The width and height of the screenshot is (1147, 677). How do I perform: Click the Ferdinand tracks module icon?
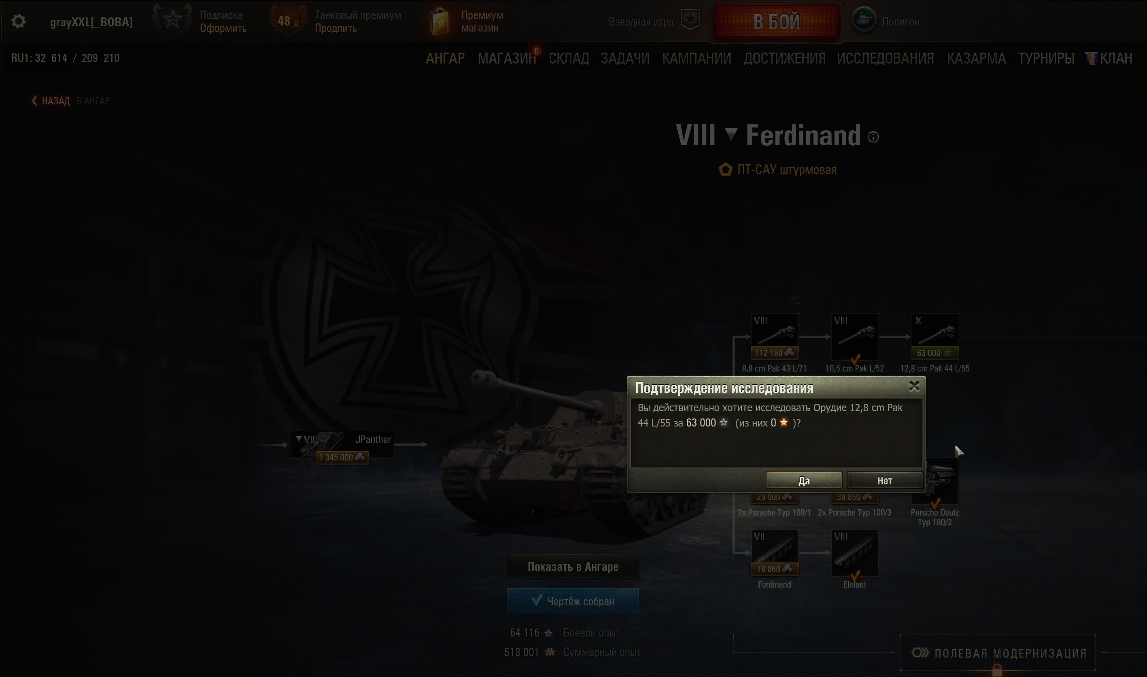pyautogui.click(x=774, y=552)
